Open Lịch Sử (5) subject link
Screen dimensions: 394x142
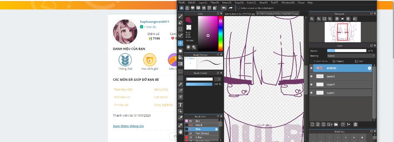[x=161, y=97]
